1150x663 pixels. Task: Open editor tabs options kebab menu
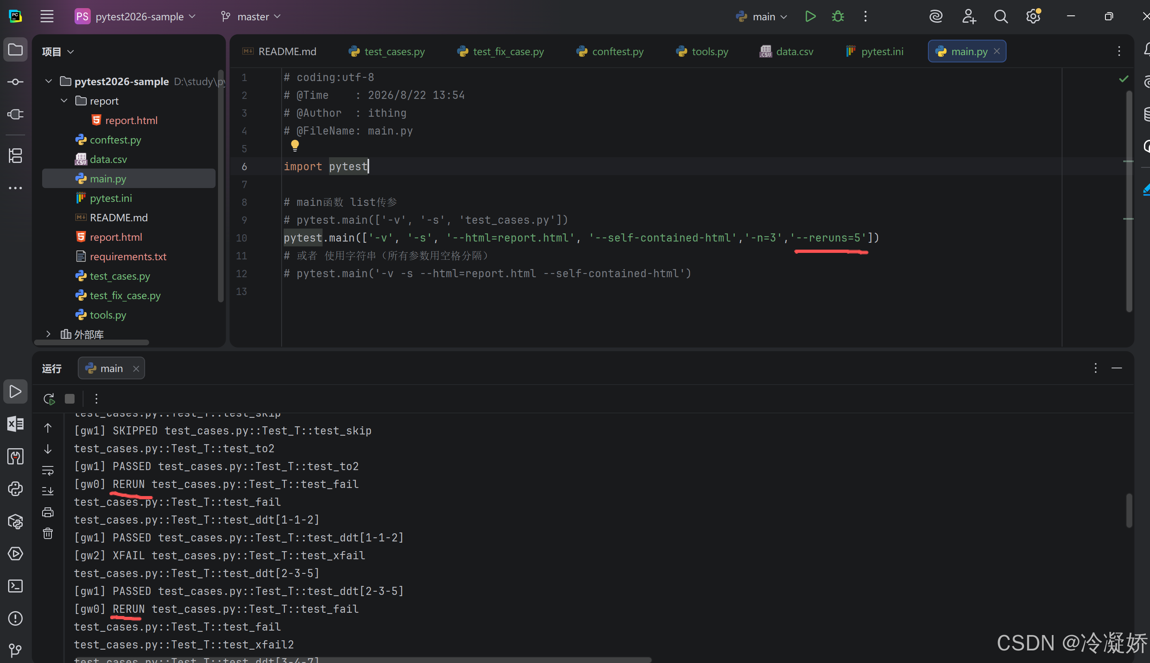coord(1119,51)
